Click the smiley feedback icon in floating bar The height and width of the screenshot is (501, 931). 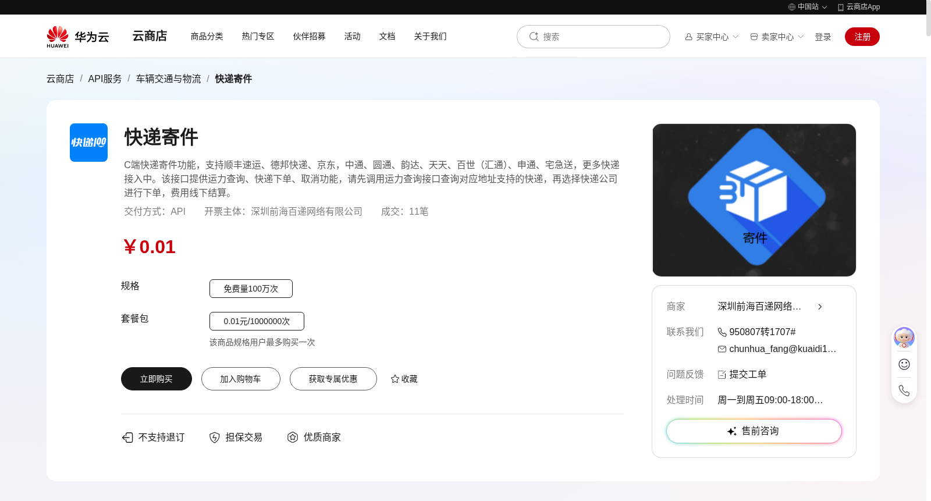[x=904, y=364]
